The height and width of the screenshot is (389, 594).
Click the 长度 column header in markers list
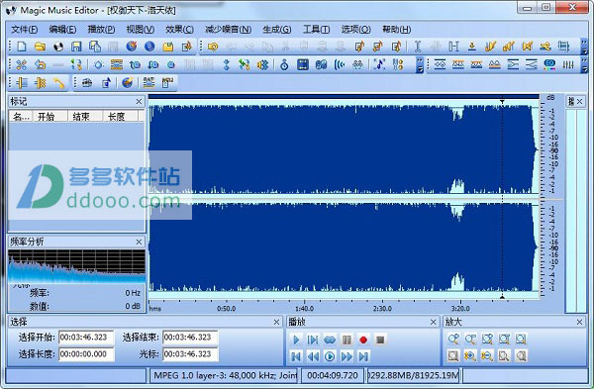tap(120, 116)
